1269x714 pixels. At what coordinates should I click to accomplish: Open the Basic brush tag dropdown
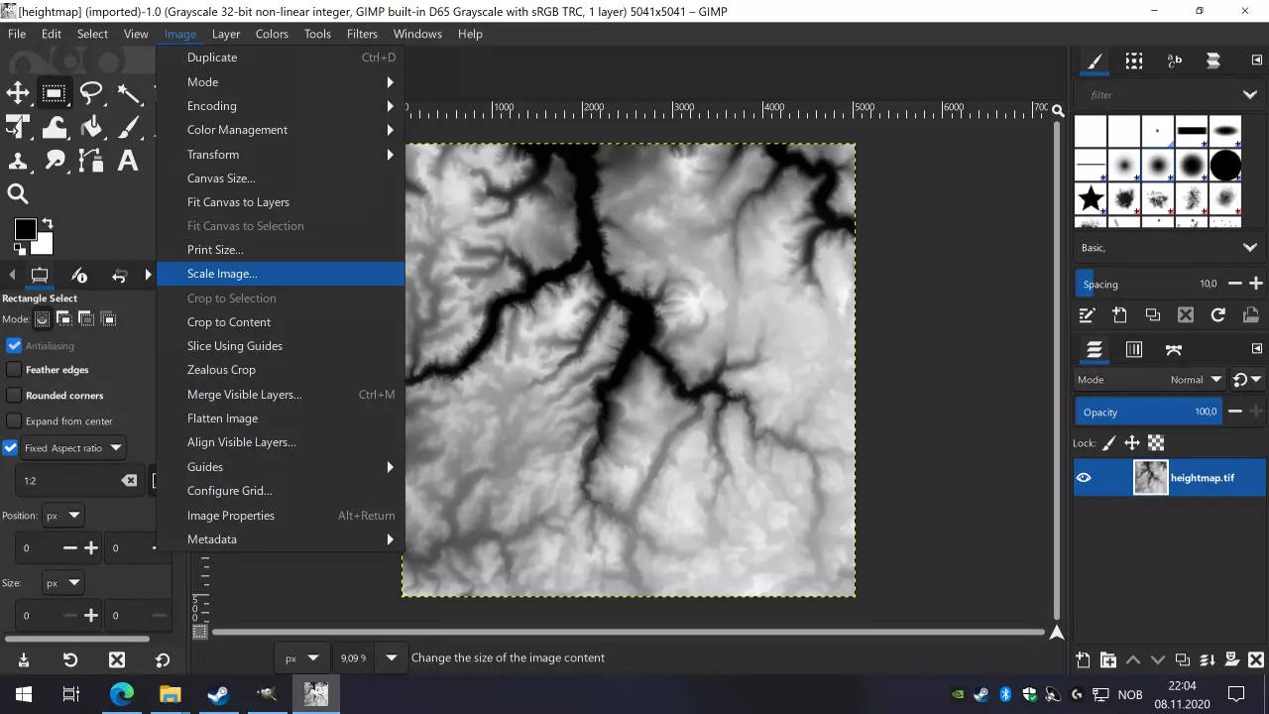coord(1249,248)
